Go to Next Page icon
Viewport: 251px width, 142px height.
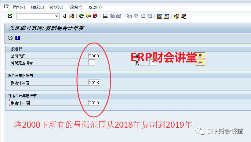pyautogui.click(x=143, y=16)
